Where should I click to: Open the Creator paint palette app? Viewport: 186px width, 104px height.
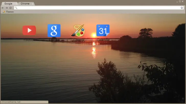[78, 31]
